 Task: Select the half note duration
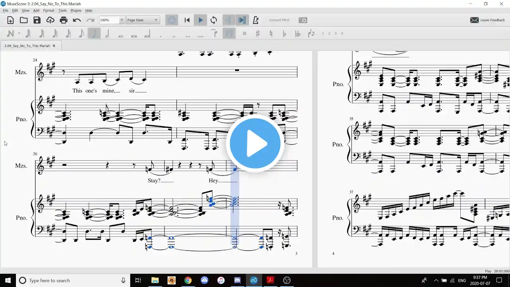[107, 33]
